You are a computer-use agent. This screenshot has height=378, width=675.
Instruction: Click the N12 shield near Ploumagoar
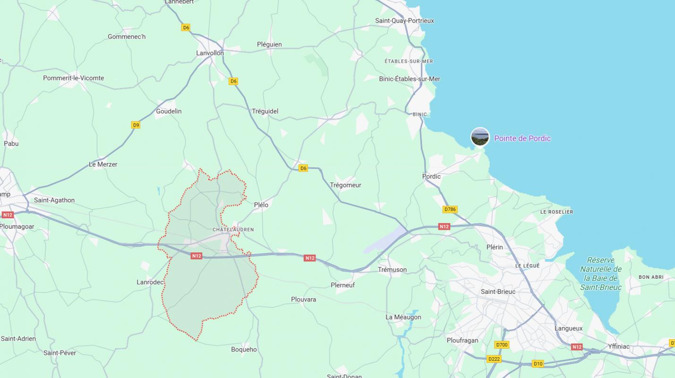click(x=8, y=215)
